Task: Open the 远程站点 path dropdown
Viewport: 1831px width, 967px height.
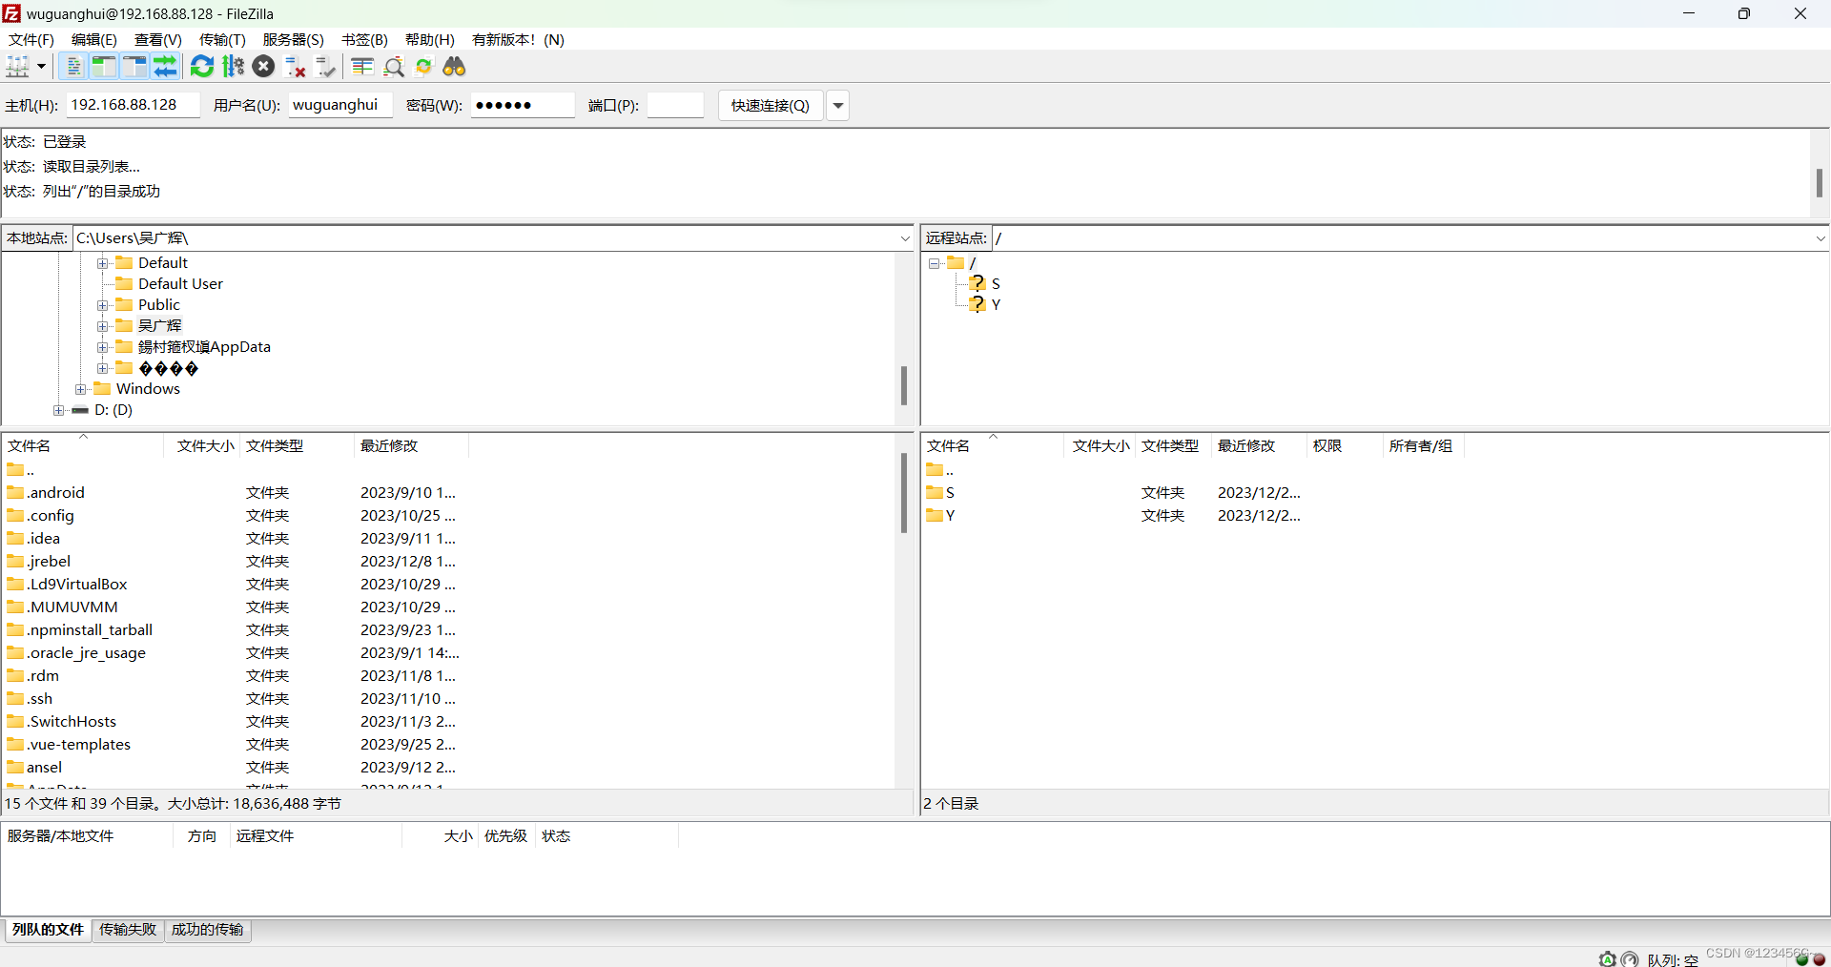Action: point(1820,238)
